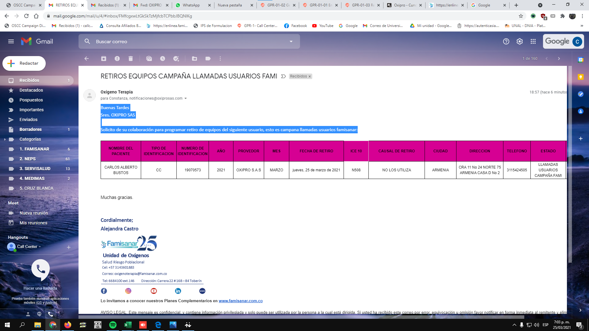Open Google Keep side panel
Image resolution: width=589 pixels, height=331 pixels.
coord(581,77)
